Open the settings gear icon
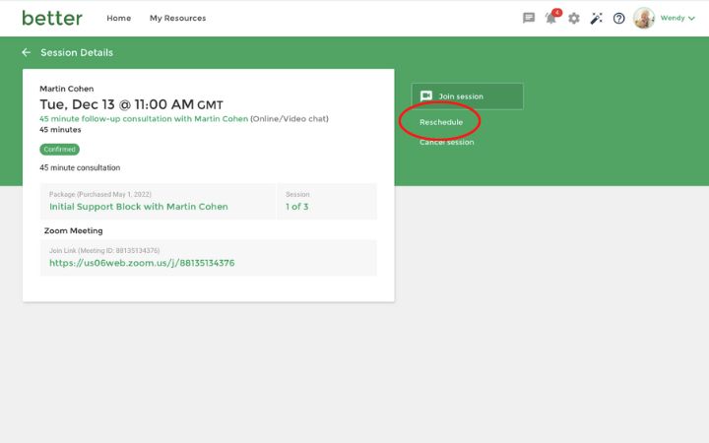The image size is (709, 443). 574,19
